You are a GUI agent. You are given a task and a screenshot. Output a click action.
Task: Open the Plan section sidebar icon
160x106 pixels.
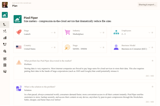coord(5,24)
